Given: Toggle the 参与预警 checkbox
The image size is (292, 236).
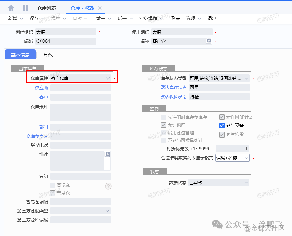Looking at the screenshot, I should (222, 125).
